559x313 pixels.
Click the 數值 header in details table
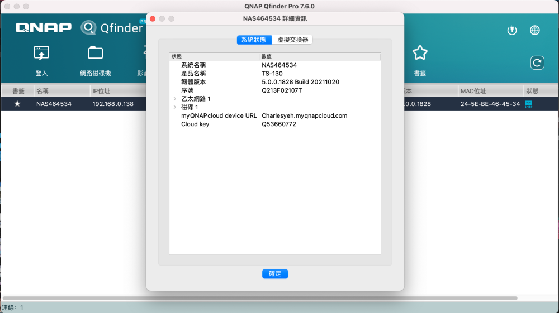point(266,56)
